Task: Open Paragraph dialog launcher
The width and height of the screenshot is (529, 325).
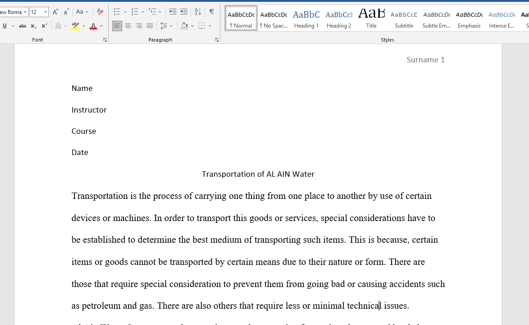Action: pos(217,40)
